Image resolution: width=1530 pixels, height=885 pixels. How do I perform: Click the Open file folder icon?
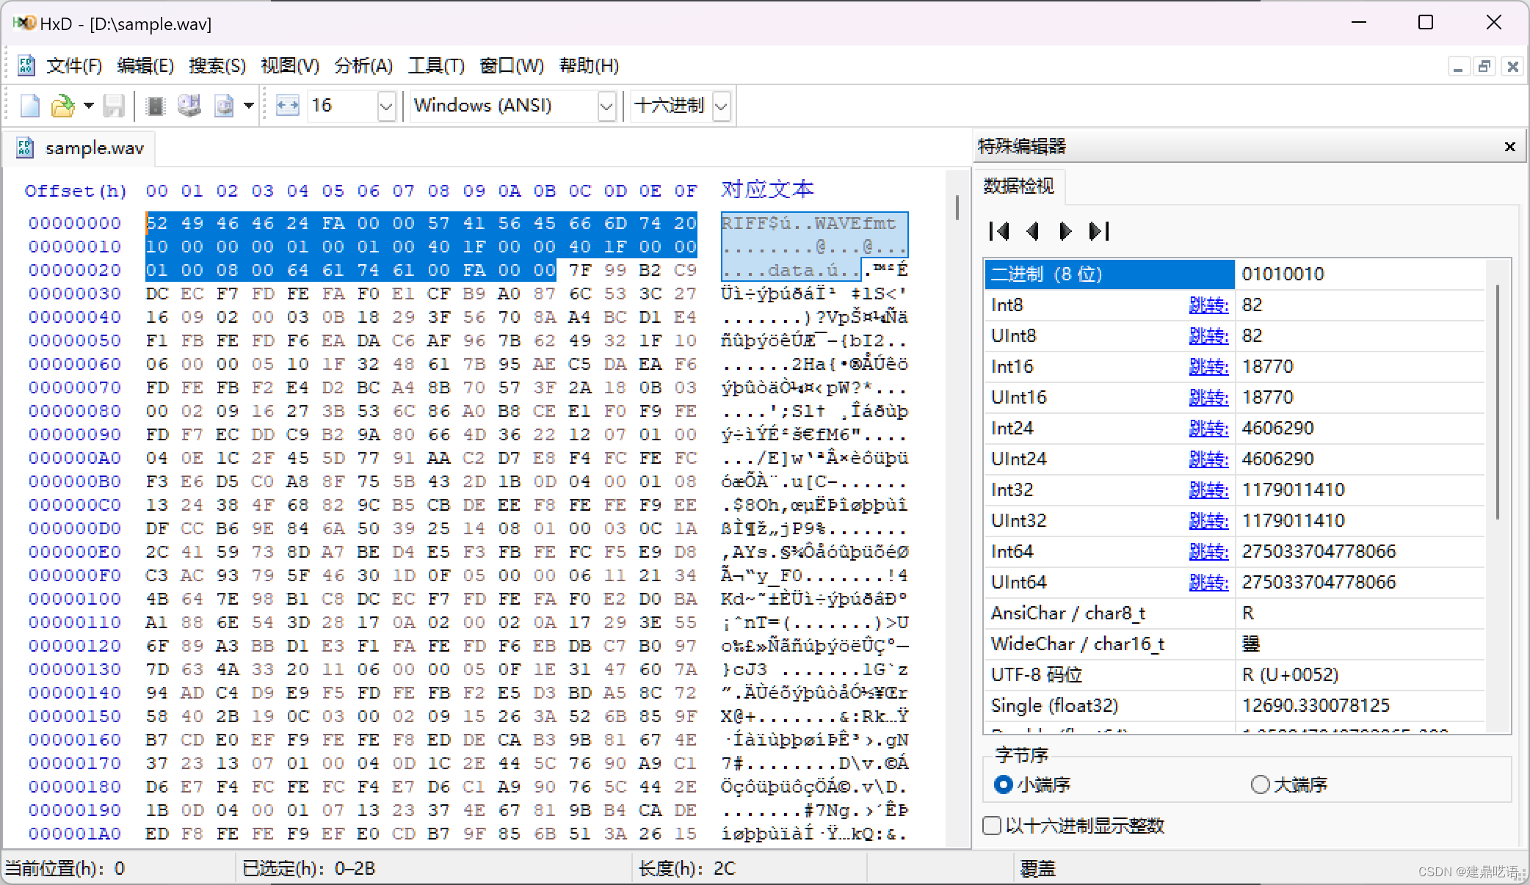(x=62, y=106)
